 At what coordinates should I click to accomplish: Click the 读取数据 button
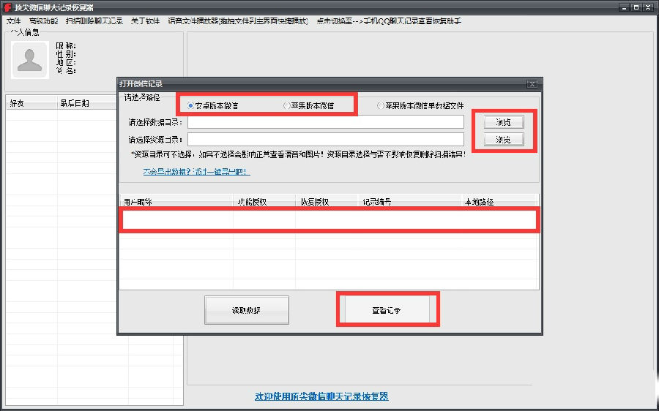pos(247,310)
